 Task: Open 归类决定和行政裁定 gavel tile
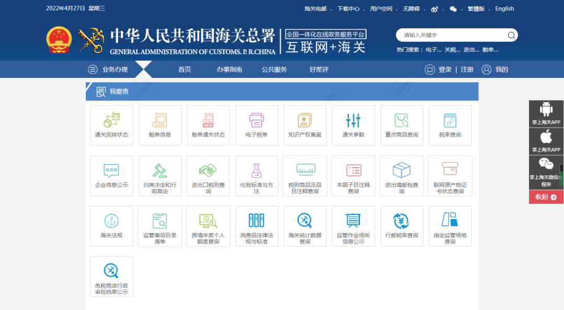pos(160,176)
